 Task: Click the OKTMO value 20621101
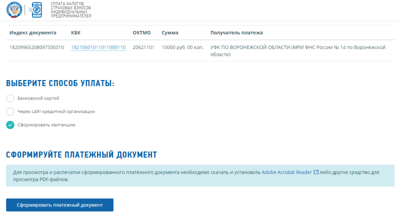click(x=143, y=47)
